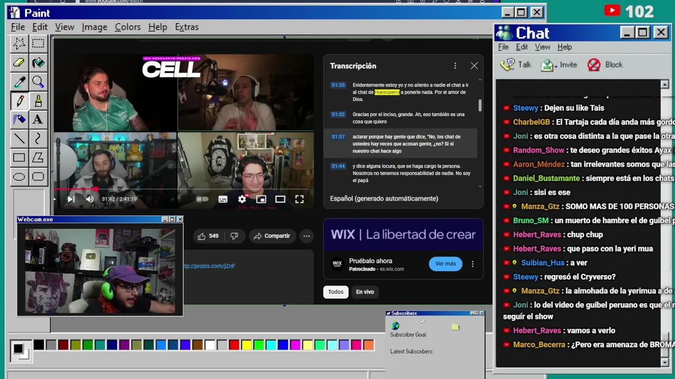Viewport: 675px width, 379px height.
Task: Jump to transcript timestamp 31:25
Action: pyautogui.click(x=338, y=85)
